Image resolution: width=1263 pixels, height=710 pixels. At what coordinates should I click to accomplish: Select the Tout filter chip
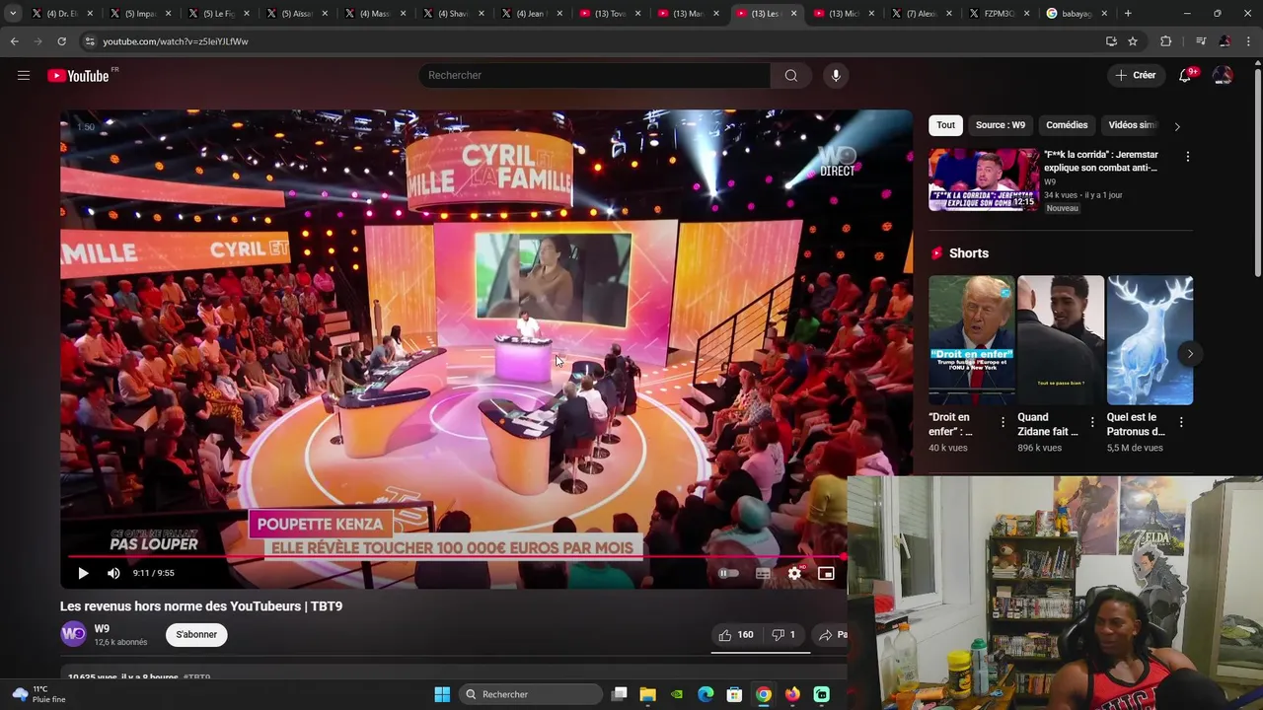tap(945, 125)
